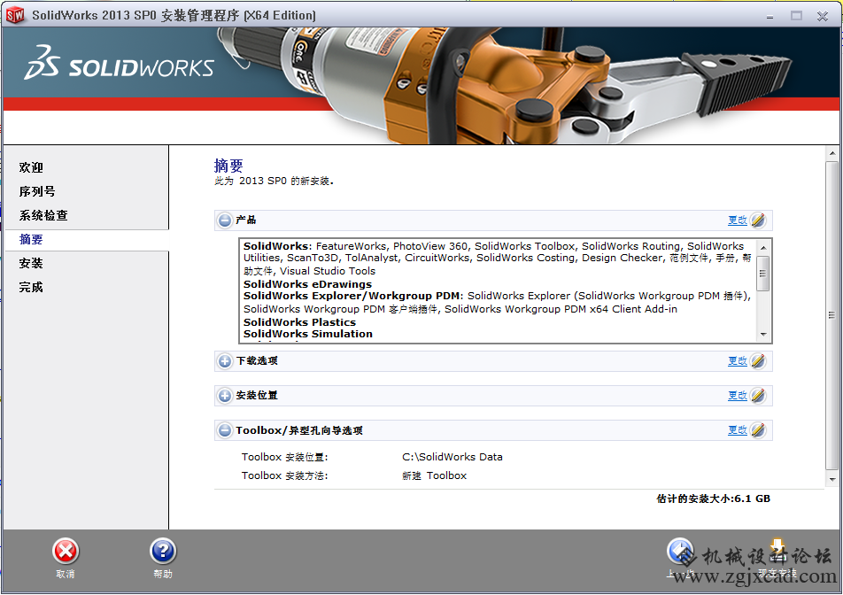Click 'SolidWorks Plastics' in product list
This screenshot has width=843, height=595.
[x=299, y=322]
